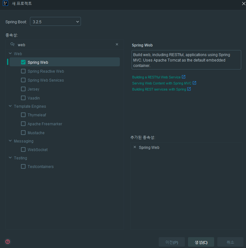The height and width of the screenshot is (248, 246).
Task: Select the Mustache row label
Action: click(x=36, y=133)
